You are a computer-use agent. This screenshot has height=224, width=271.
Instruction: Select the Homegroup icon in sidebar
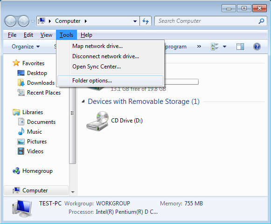pyautogui.click(x=16, y=171)
